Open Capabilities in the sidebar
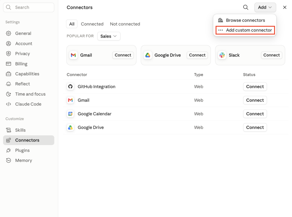This screenshot has width=292, height=217. 29,74
